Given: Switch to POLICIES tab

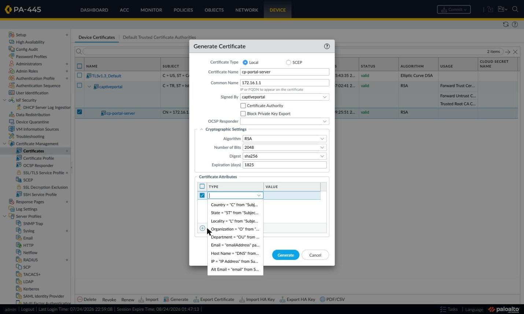Looking at the screenshot, I should [183, 10].
